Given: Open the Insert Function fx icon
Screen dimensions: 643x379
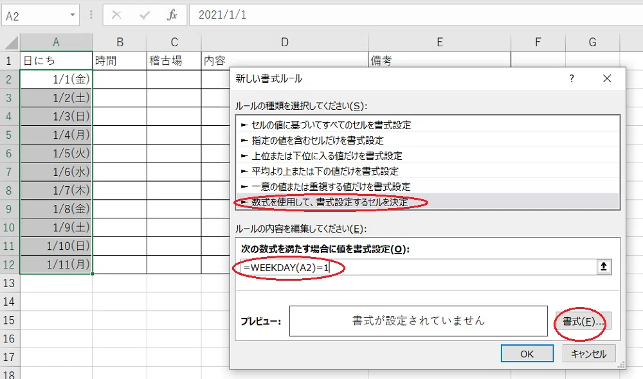Looking at the screenshot, I should [172, 15].
